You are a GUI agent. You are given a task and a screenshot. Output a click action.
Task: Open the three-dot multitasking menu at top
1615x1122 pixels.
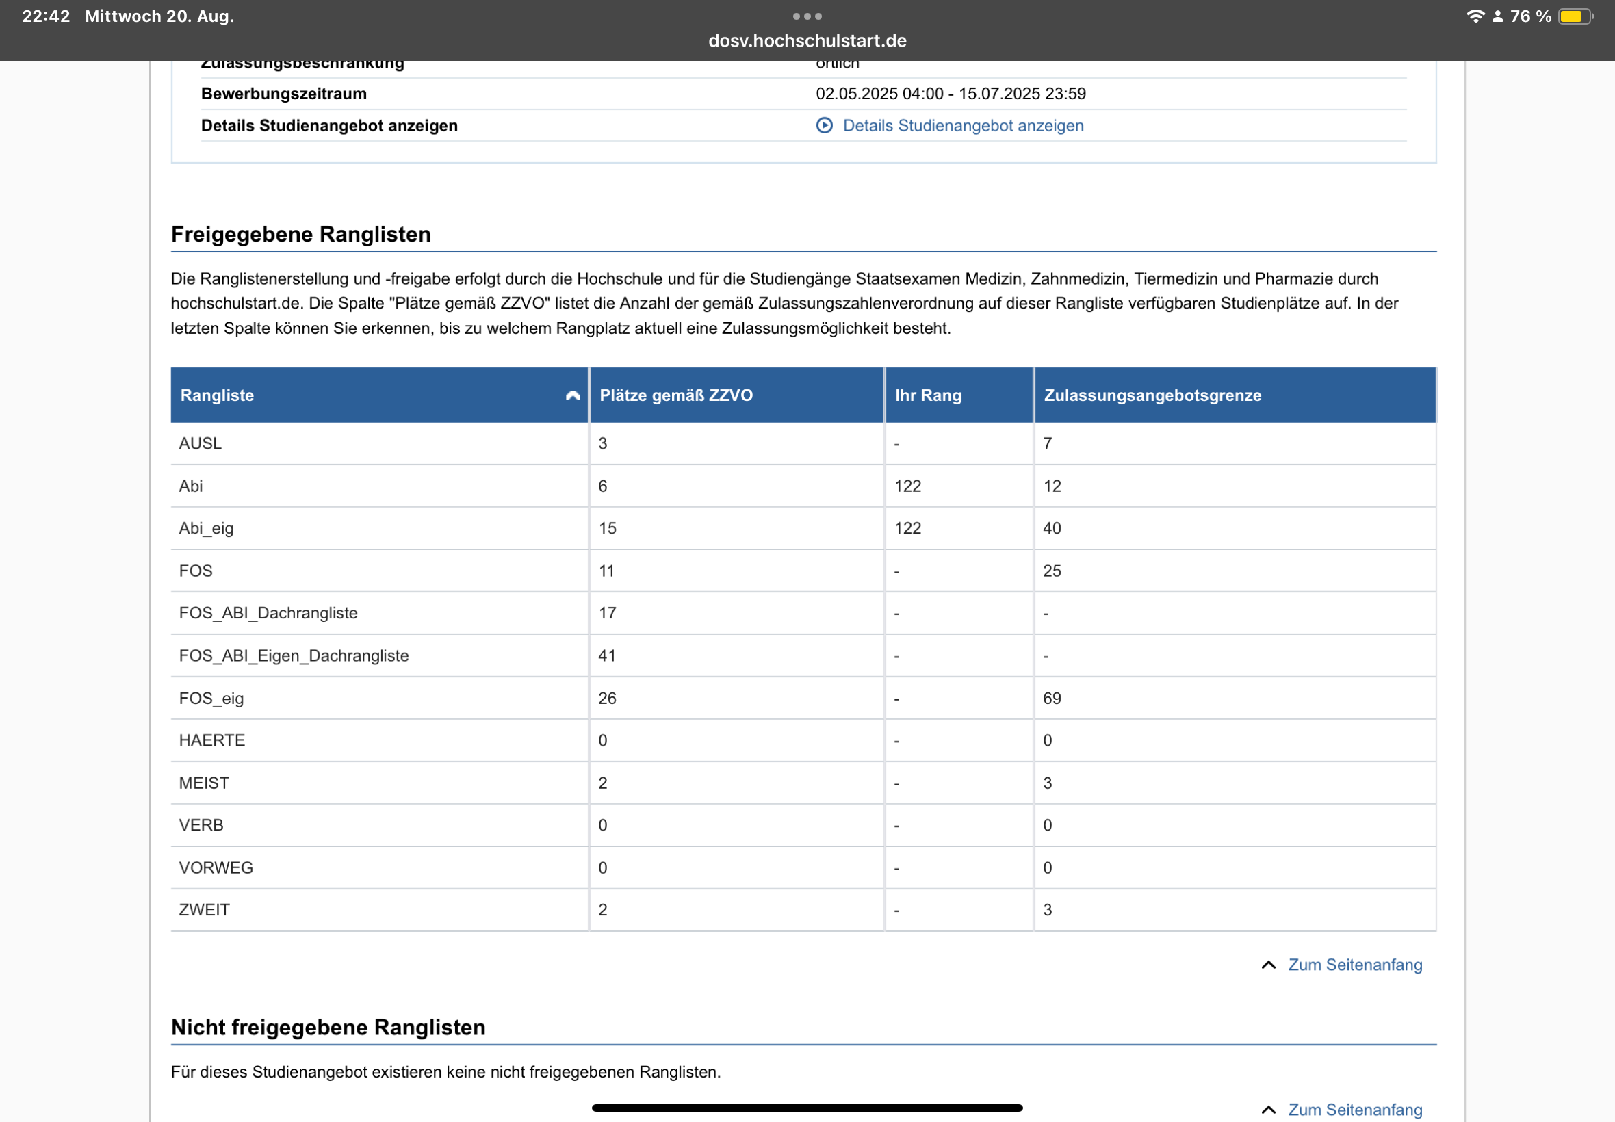(x=807, y=16)
